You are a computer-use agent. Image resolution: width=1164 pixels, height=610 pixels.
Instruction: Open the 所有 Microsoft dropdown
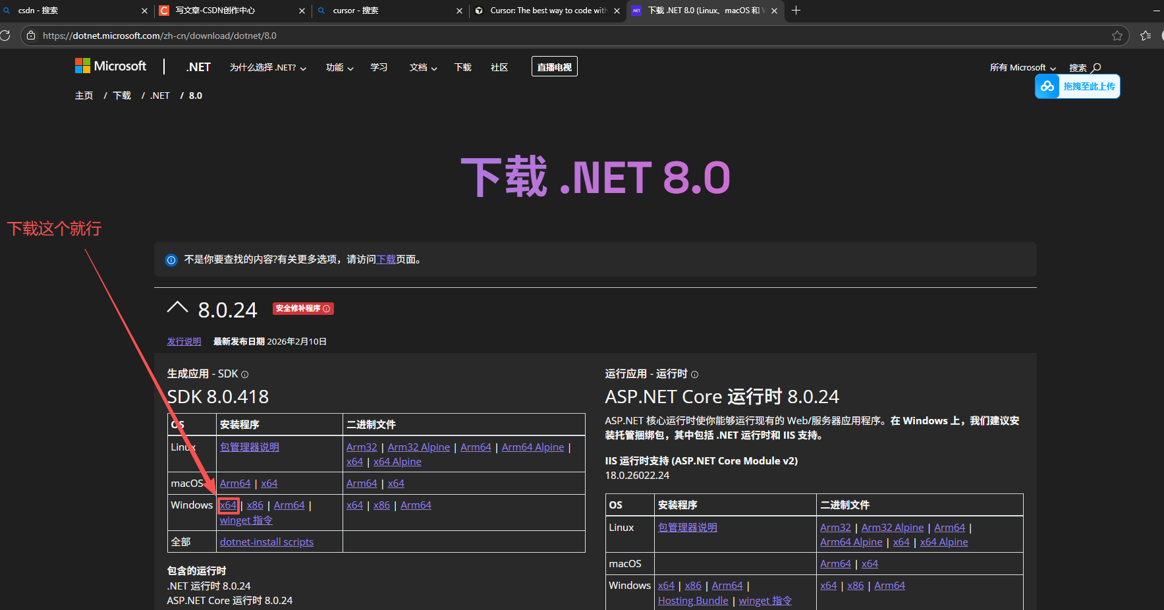(1022, 68)
